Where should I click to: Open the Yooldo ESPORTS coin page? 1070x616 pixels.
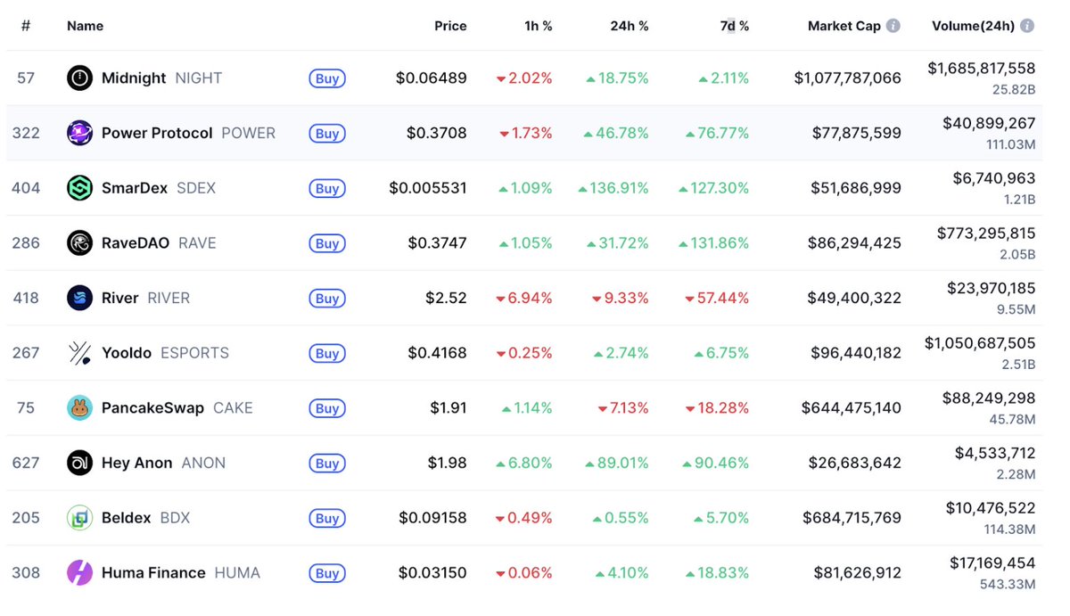tap(127, 353)
